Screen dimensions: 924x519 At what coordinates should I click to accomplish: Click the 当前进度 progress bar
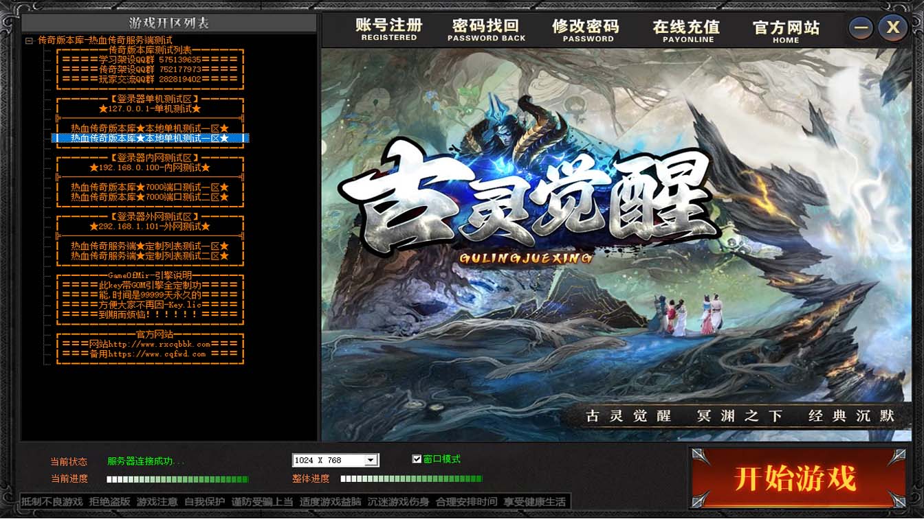[x=177, y=479]
